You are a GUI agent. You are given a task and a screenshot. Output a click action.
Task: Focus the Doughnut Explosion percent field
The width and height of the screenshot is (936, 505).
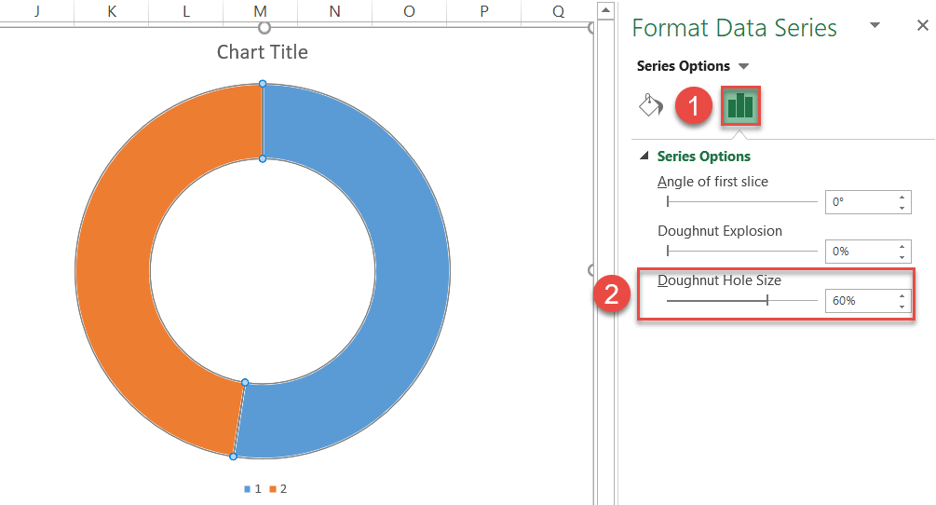coord(860,252)
